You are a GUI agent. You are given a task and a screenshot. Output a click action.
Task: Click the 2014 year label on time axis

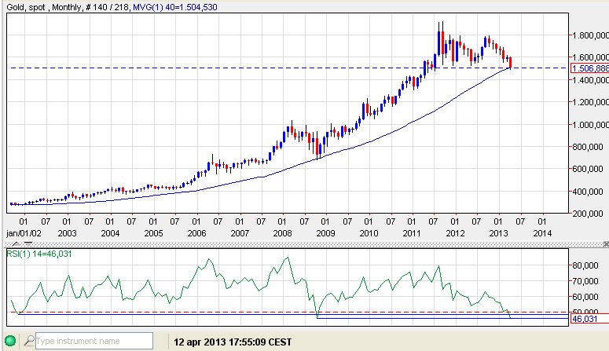542,233
